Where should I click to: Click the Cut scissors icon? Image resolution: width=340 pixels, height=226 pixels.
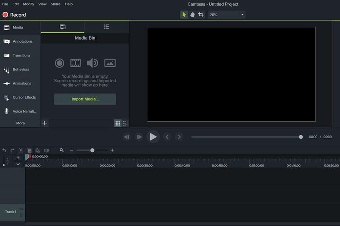(x=21, y=150)
